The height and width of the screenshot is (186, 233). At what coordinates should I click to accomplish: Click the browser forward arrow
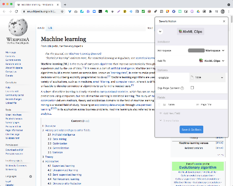10,11
